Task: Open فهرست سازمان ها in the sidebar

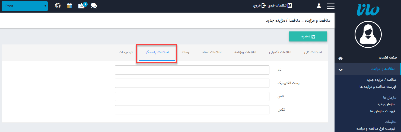Action: click(x=383, y=111)
